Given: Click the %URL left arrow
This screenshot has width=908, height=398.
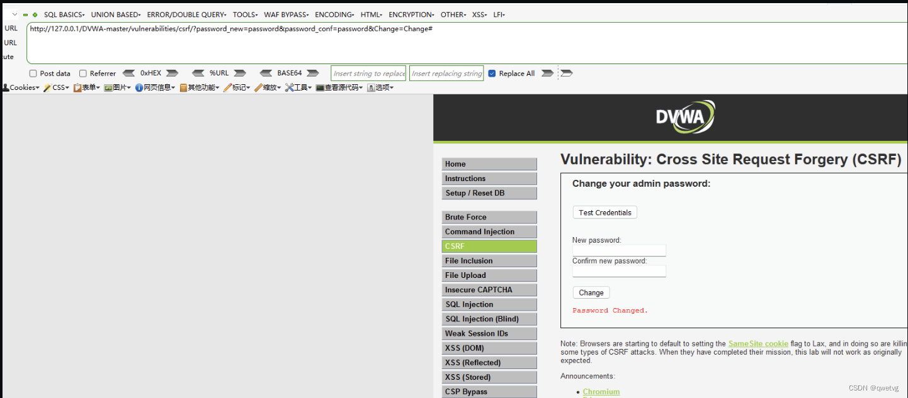Looking at the screenshot, I should tap(198, 74).
